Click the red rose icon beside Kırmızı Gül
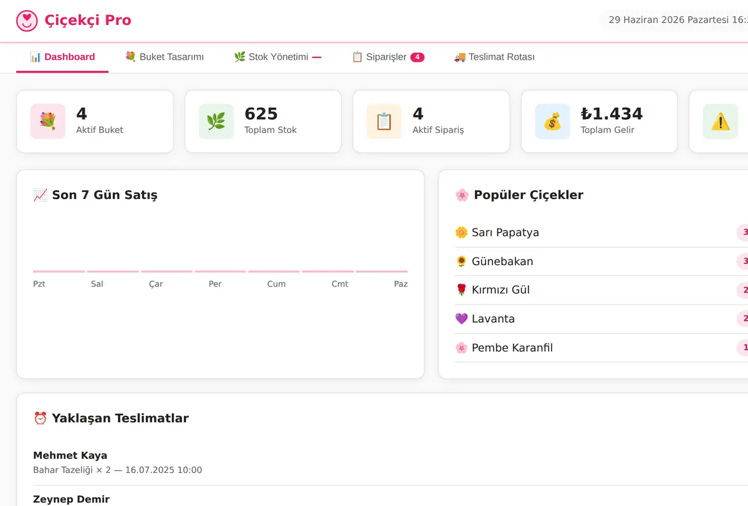This screenshot has height=506, width=748. point(461,290)
